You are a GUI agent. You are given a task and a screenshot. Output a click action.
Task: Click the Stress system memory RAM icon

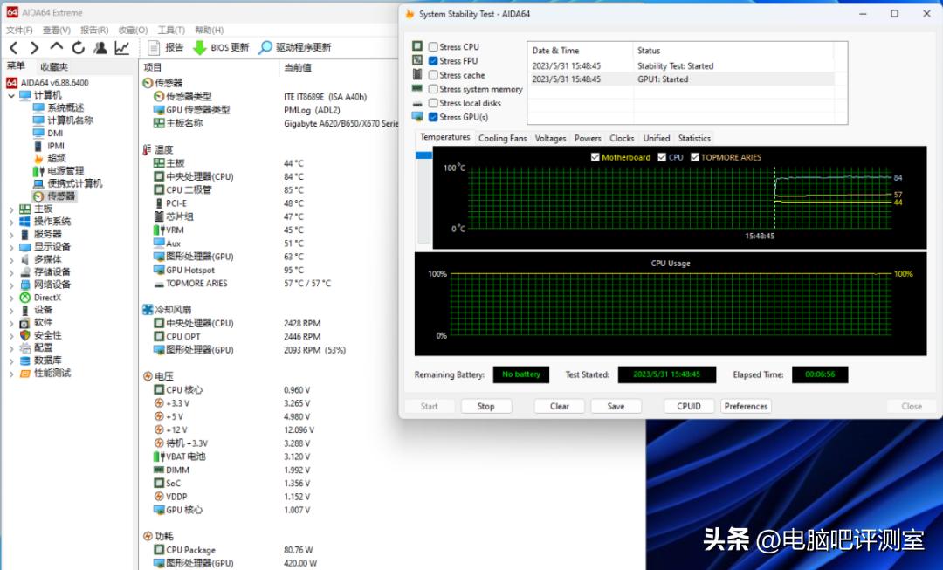pos(416,88)
